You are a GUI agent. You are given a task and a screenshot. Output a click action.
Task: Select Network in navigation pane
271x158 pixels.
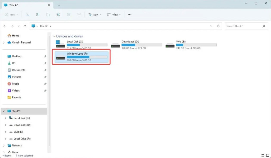pos(15,145)
